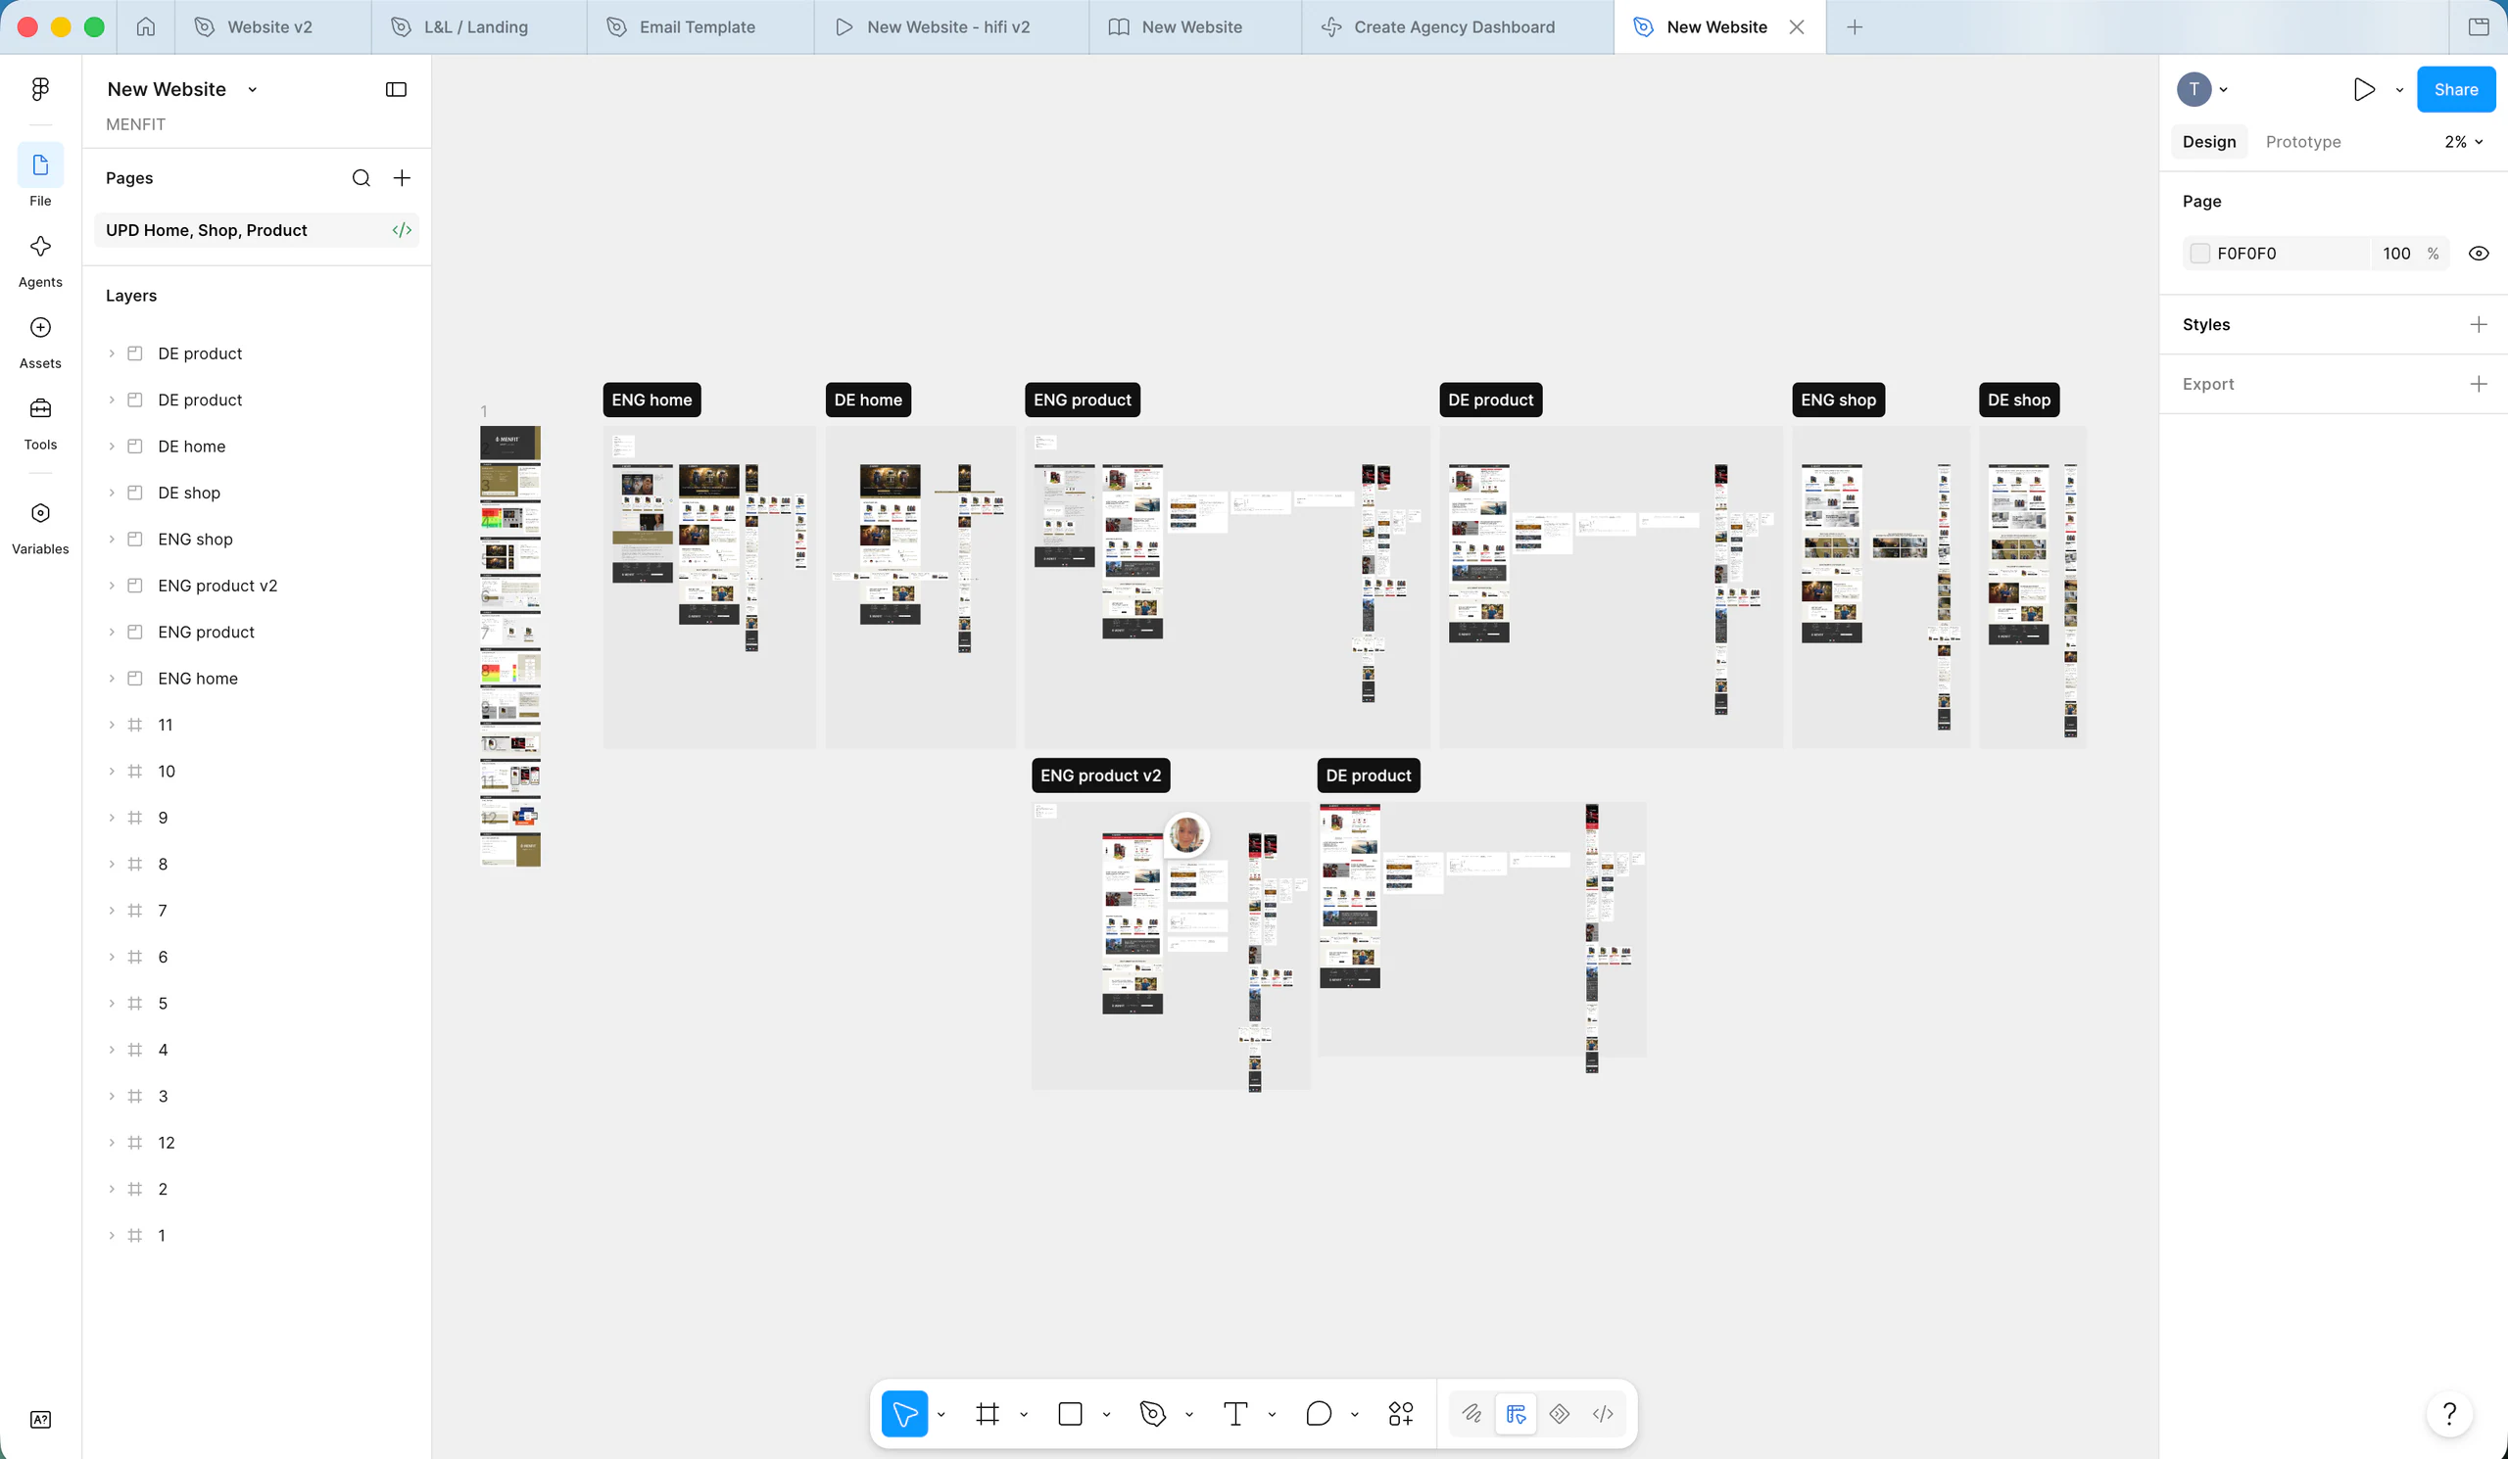Open the Present options dropdown arrow

2398,89
